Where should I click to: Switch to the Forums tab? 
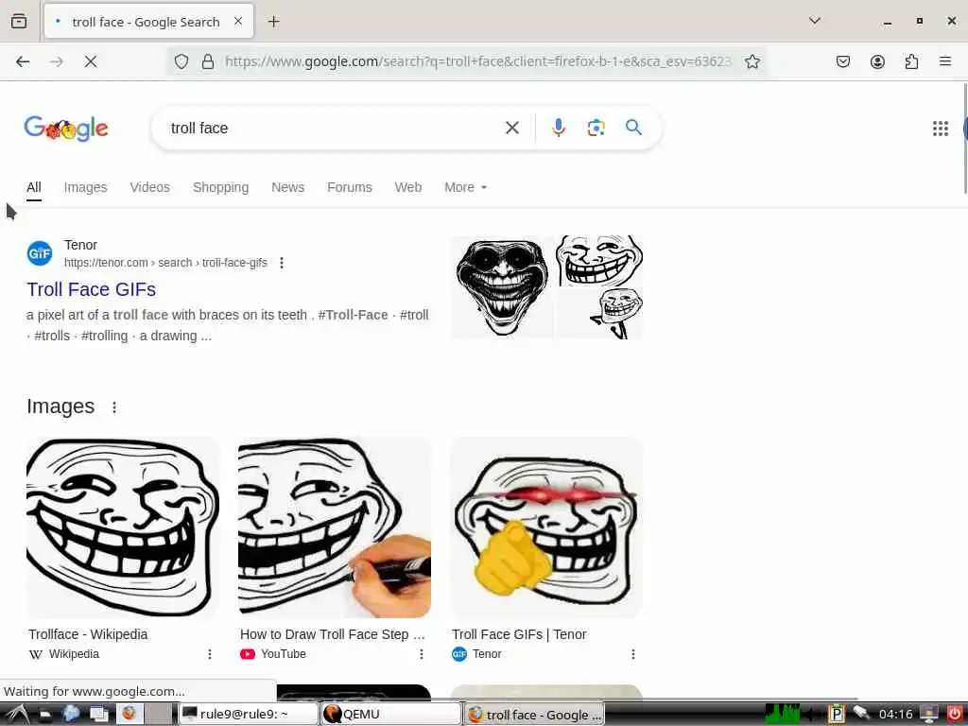350,187
